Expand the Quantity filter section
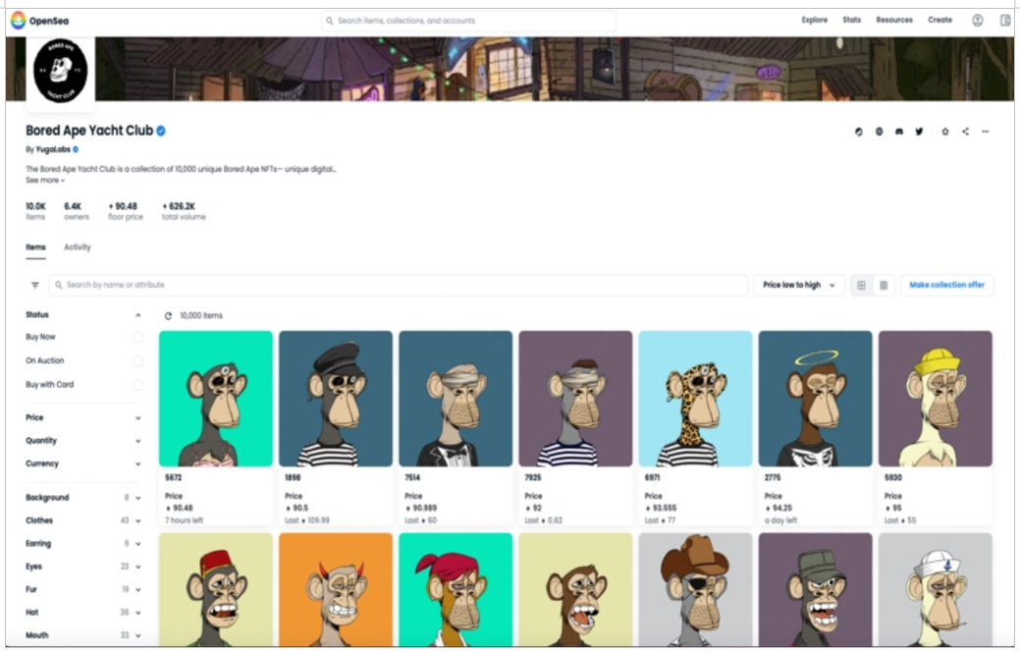The height and width of the screenshot is (652, 1020). pyautogui.click(x=83, y=441)
